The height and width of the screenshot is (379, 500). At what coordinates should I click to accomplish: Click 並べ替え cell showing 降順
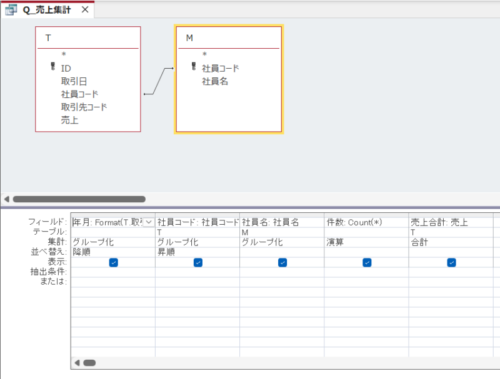pyautogui.click(x=112, y=252)
